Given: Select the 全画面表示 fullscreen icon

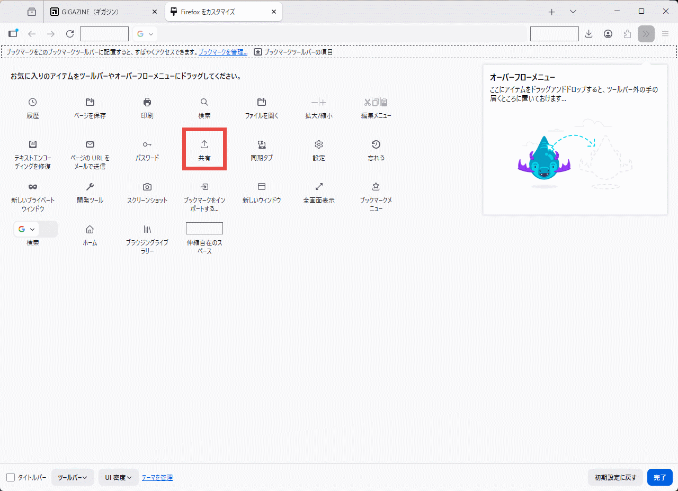Looking at the screenshot, I should tap(319, 187).
